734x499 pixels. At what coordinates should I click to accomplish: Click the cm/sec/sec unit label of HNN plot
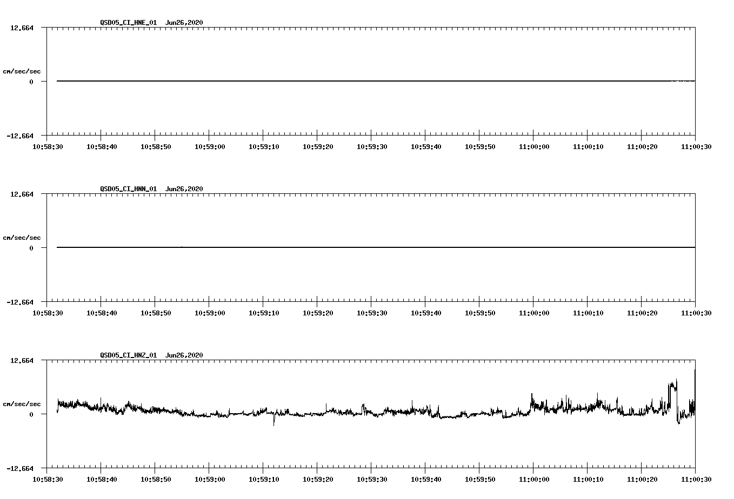pyautogui.click(x=22, y=238)
